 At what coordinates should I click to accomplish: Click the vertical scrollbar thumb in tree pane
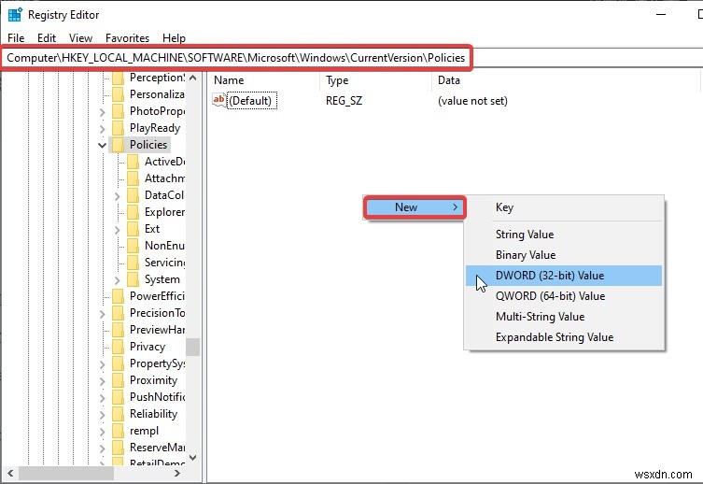[192, 347]
